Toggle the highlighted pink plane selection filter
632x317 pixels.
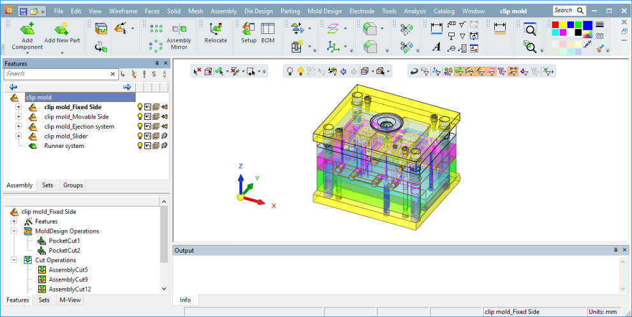click(491, 71)
